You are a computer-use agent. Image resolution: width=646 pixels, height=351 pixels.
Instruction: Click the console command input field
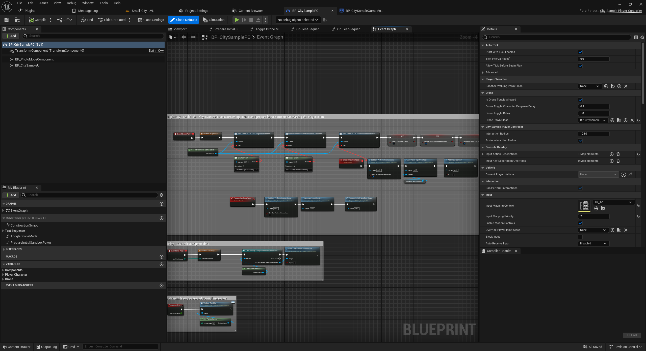[x=120, y=347]
